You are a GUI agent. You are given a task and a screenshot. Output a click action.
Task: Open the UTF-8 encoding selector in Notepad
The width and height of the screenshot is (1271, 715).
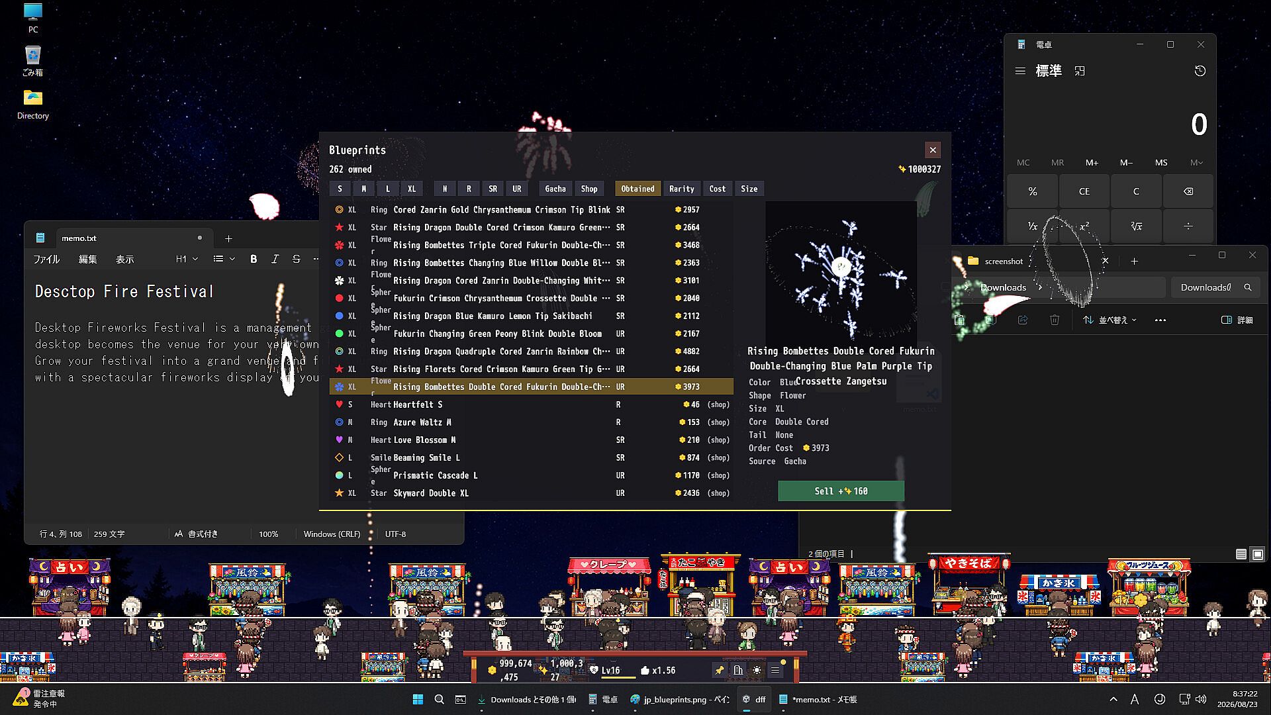(395, 534)
